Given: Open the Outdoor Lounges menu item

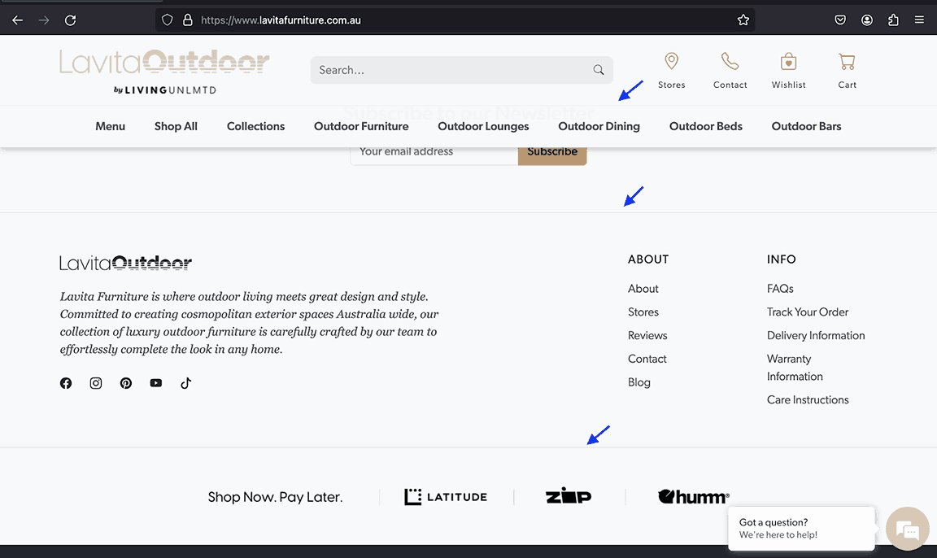Looking at the screenshot, I should (483, 126).
